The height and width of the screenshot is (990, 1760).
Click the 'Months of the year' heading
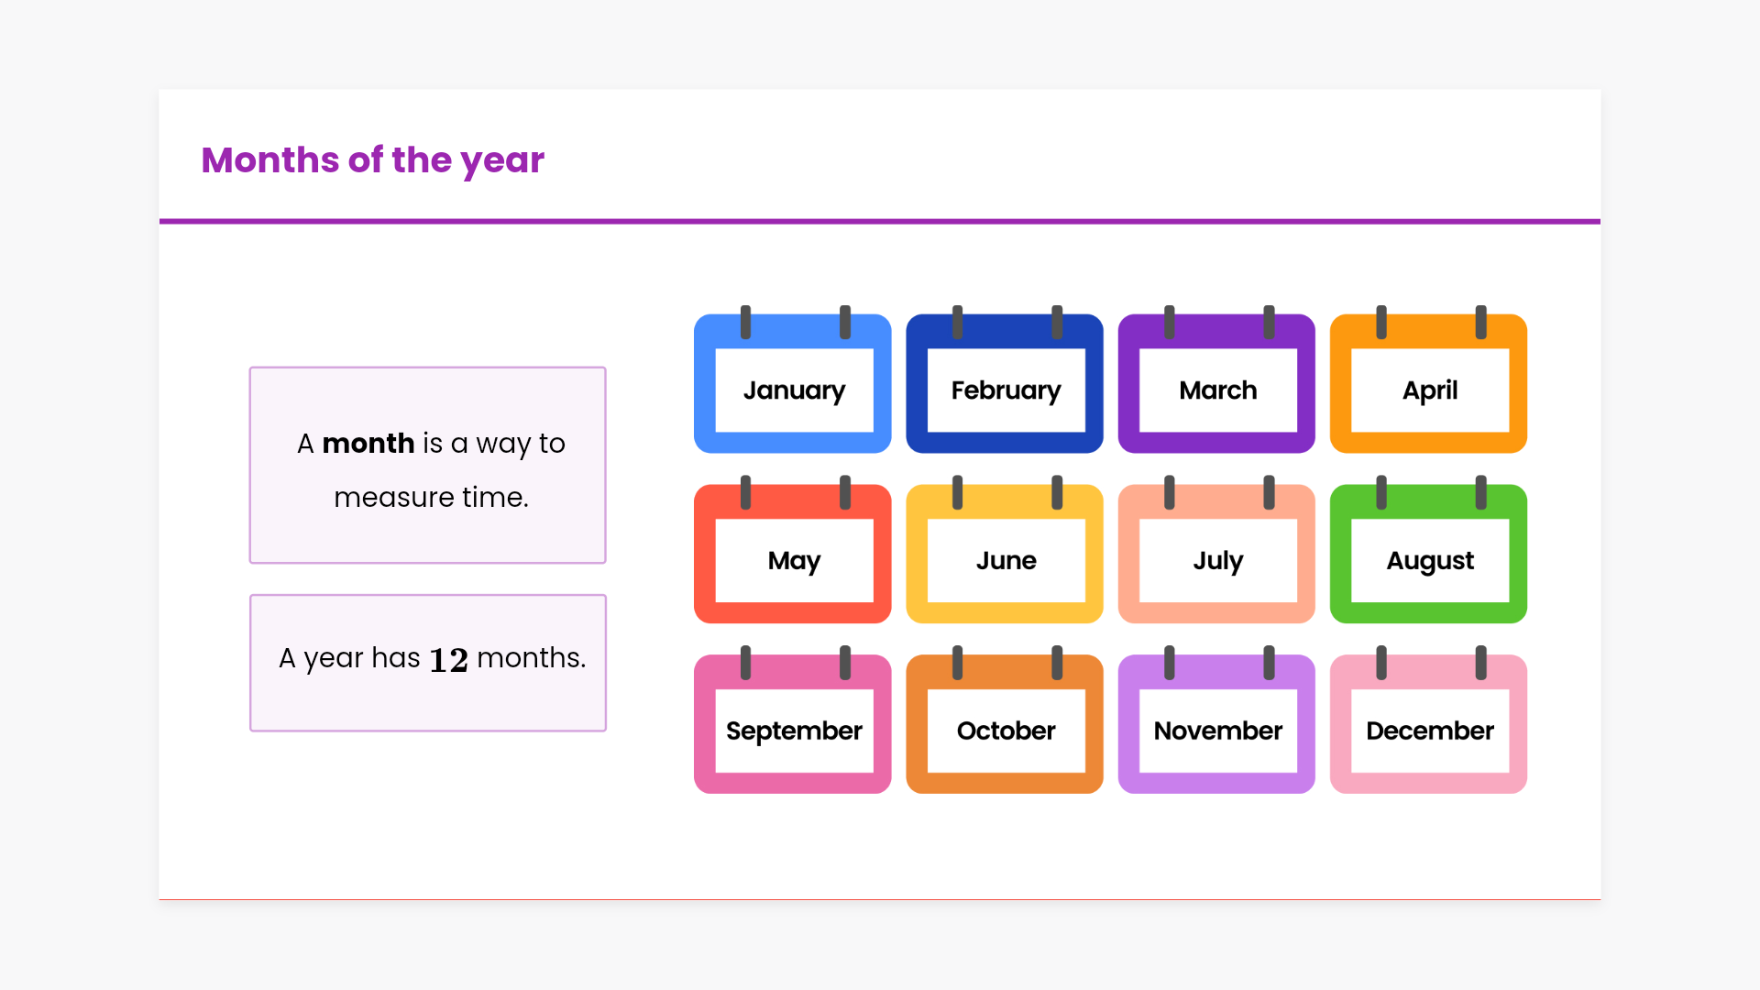point(373,160)
